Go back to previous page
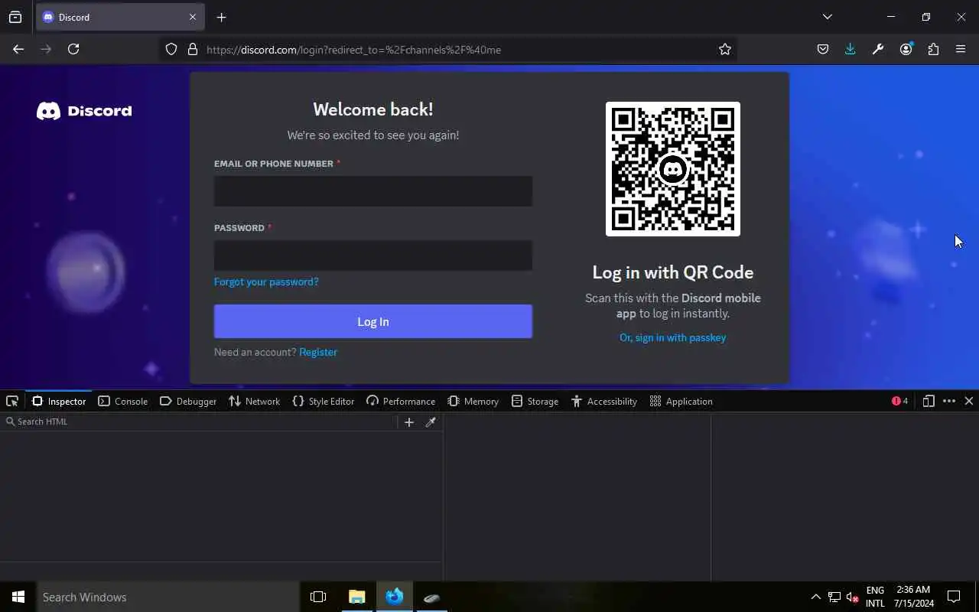The image size is (979, 612). [x=18, y=49]
